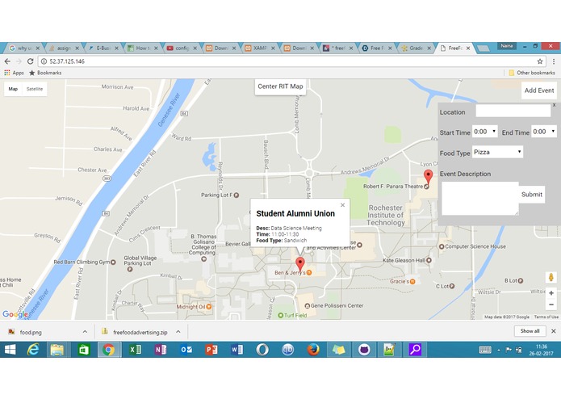Click the red marker at Robert F. Panara Theatre
This screenshot has width=561, height=399.
point(428,177)
